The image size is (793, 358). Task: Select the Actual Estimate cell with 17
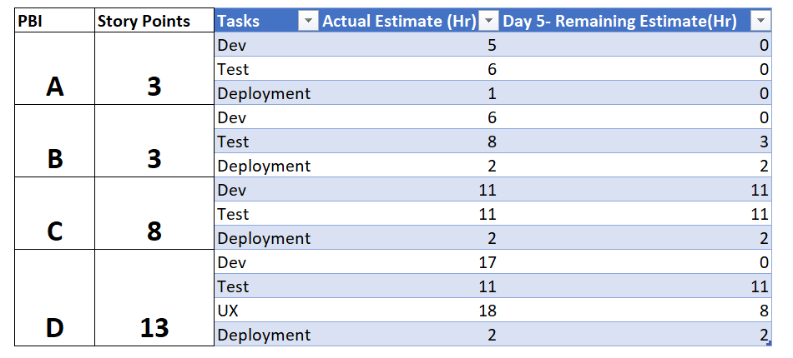[409, 262]
